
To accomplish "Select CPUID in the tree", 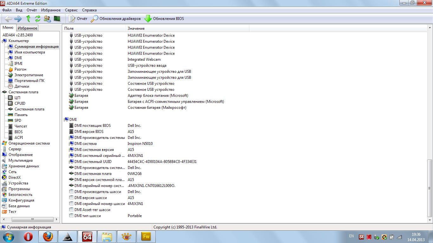I will click(20, 103).
